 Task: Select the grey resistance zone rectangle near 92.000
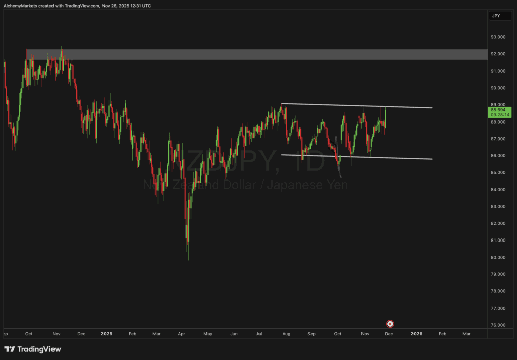pyautogui.click(x=252, y=54)
